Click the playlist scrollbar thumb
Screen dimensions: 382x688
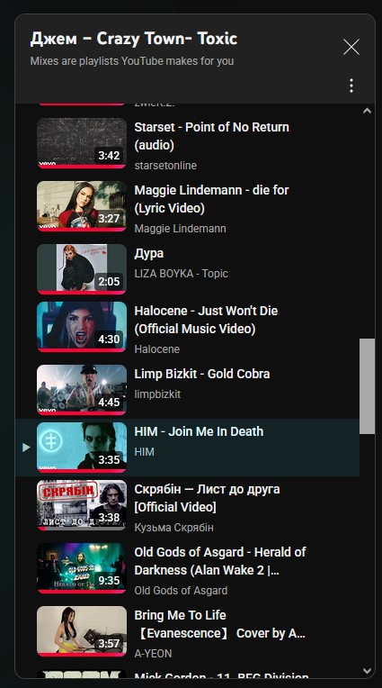click(x=367, y=386)
